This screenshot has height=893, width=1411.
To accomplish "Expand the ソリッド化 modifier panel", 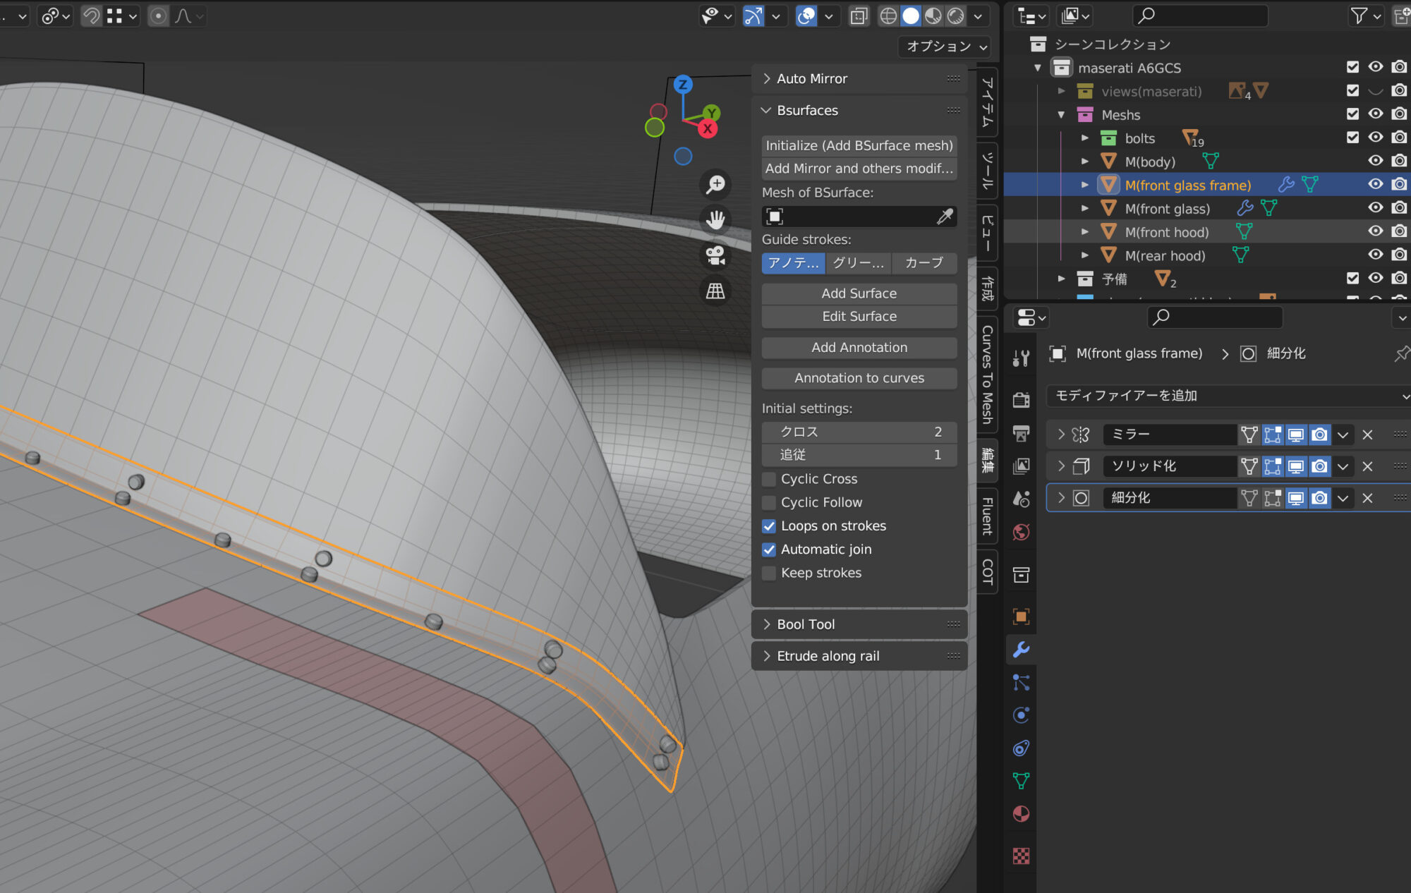I will point(1061,466).
